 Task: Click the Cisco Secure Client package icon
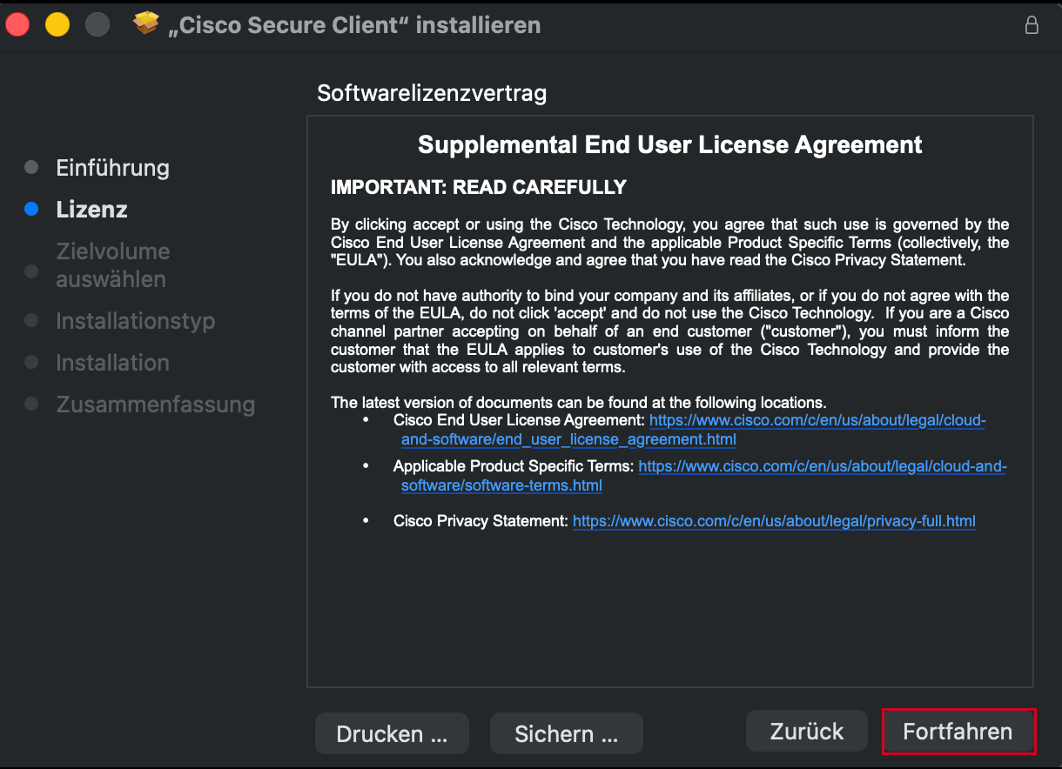pos(146,24)
